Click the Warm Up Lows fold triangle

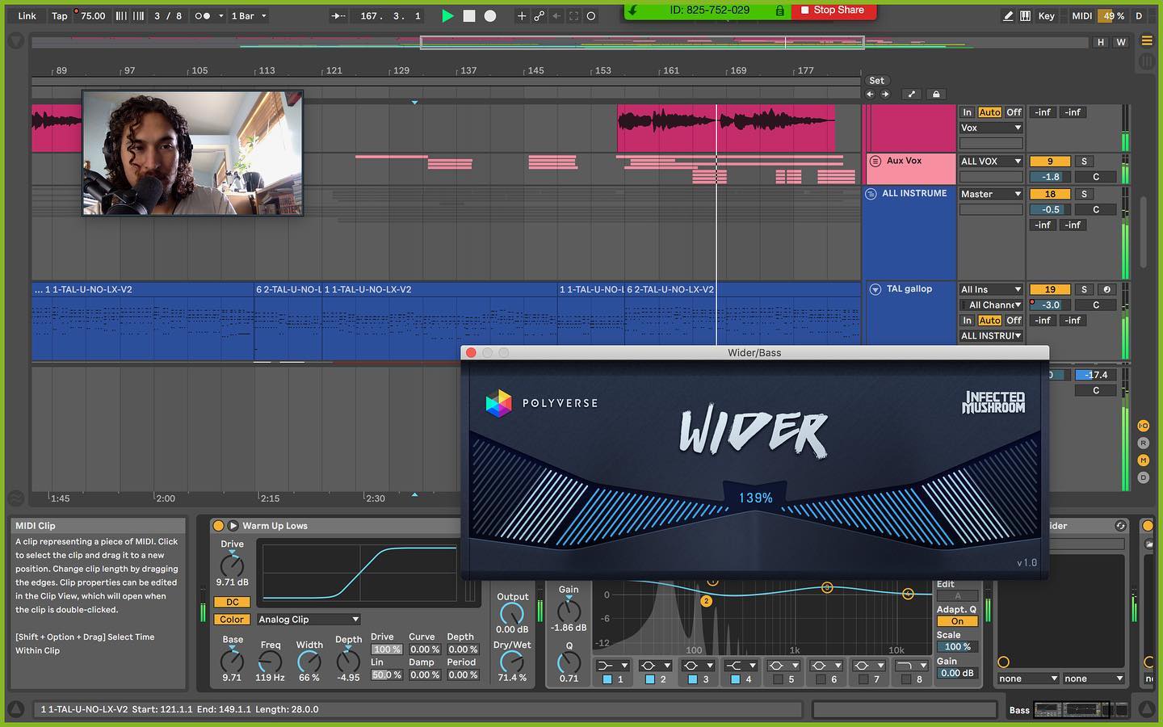pyautogui.click(x=233, y=526)
